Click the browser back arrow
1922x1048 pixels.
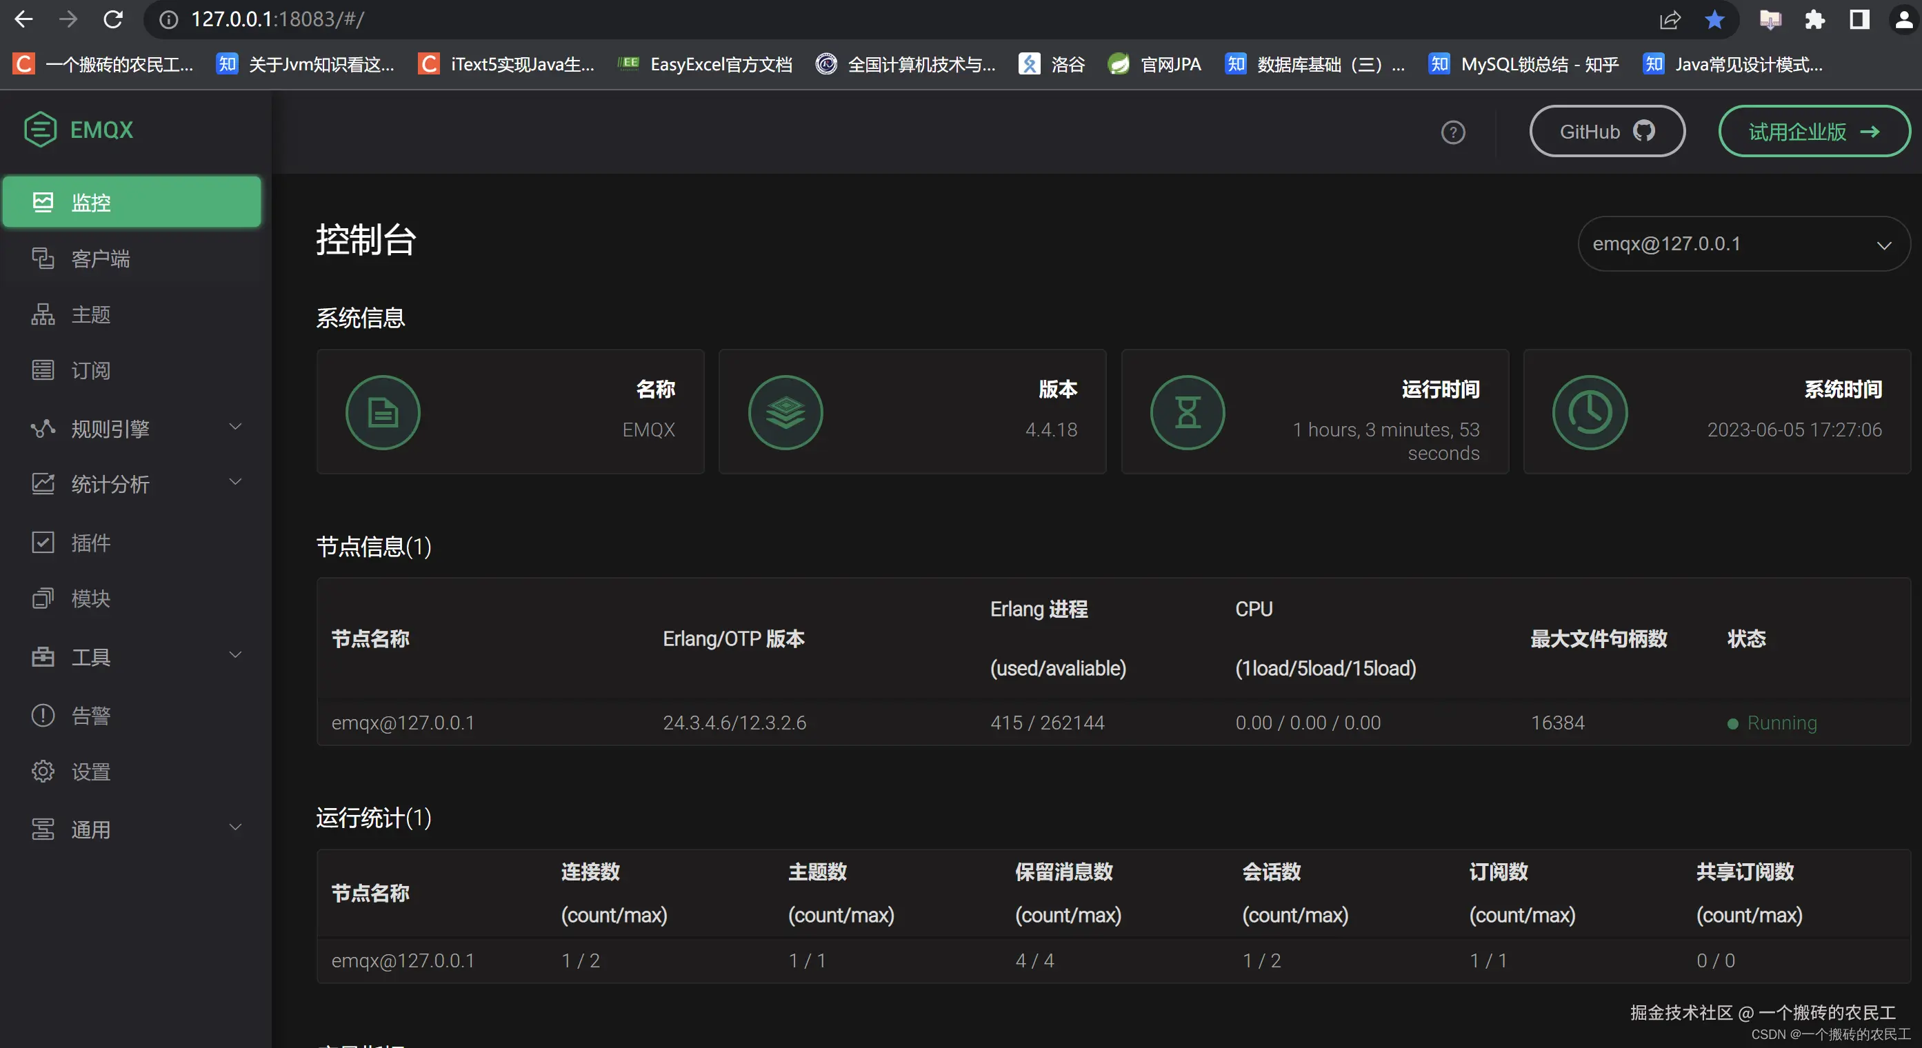pos(24,19)
